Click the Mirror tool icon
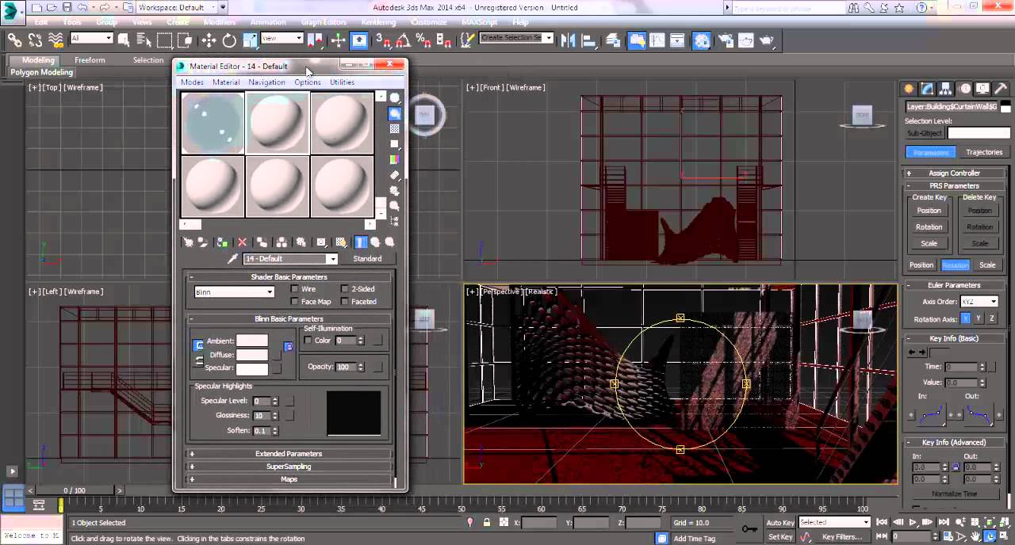The image size is (1015, 545). (569, 40)
